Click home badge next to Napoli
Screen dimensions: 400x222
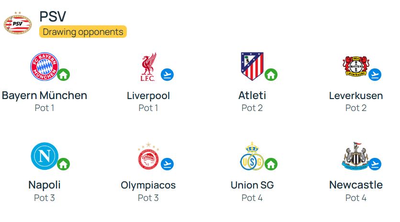(63, 164)
